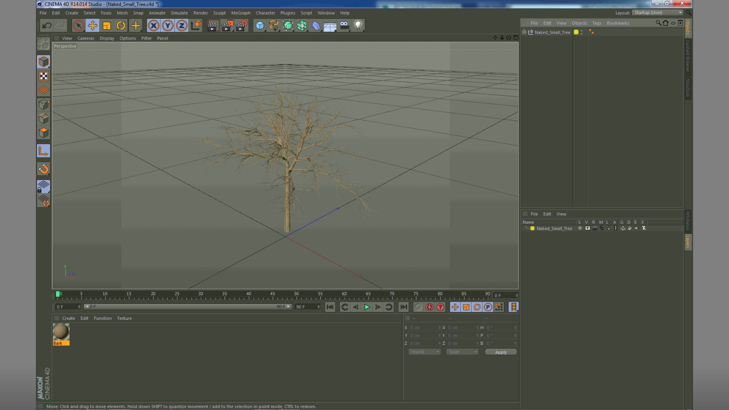
Task: Select the Texture mode checker icon
Action: (44, 76)
